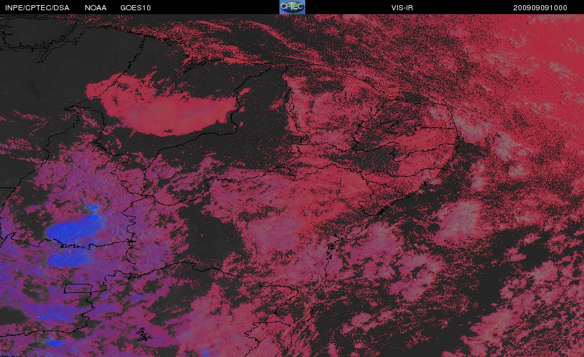Click the VIS-IR channel label
584x357 pixels.
pyautogui.click(x=402, y=8)
